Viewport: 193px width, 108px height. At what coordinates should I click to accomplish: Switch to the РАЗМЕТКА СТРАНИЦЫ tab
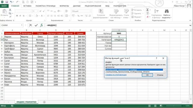[46, 6]
